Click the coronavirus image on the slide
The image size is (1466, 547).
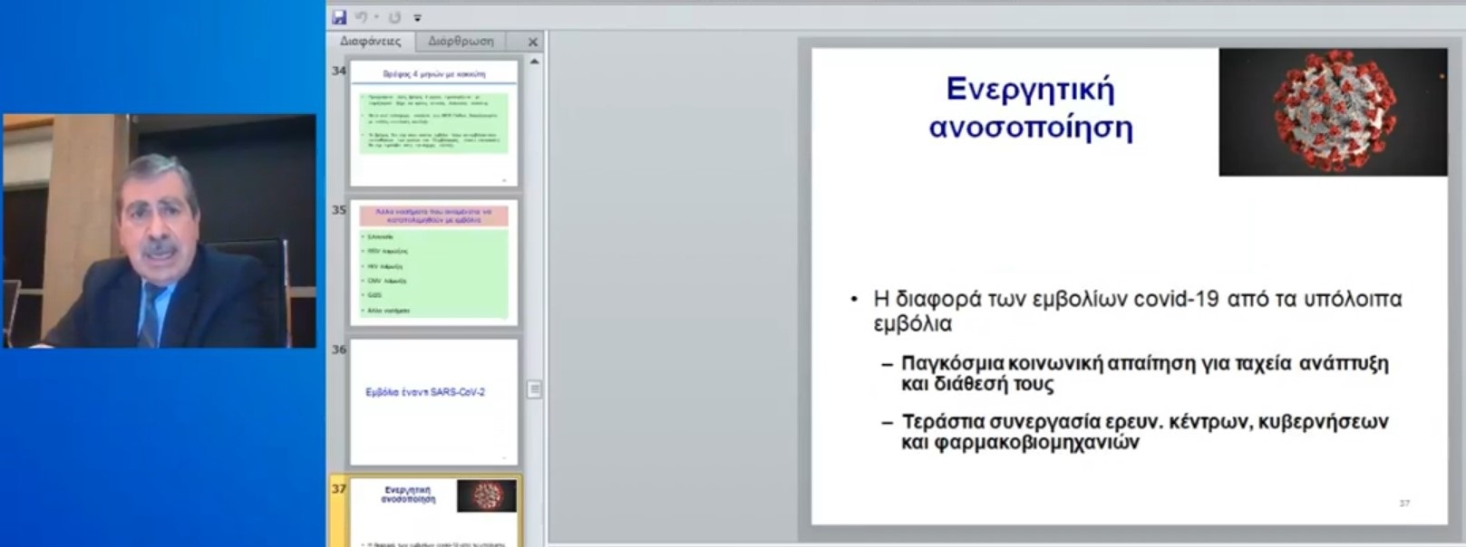[1332, 111]
